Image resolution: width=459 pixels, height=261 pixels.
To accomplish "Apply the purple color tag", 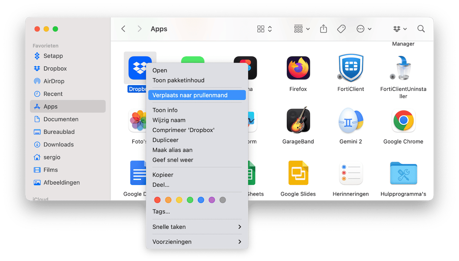I will 212,200.
